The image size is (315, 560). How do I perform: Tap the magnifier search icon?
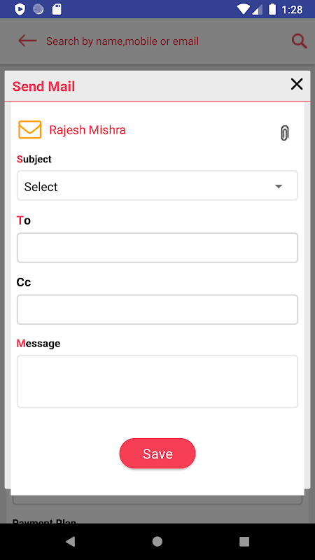click(299, 41)
